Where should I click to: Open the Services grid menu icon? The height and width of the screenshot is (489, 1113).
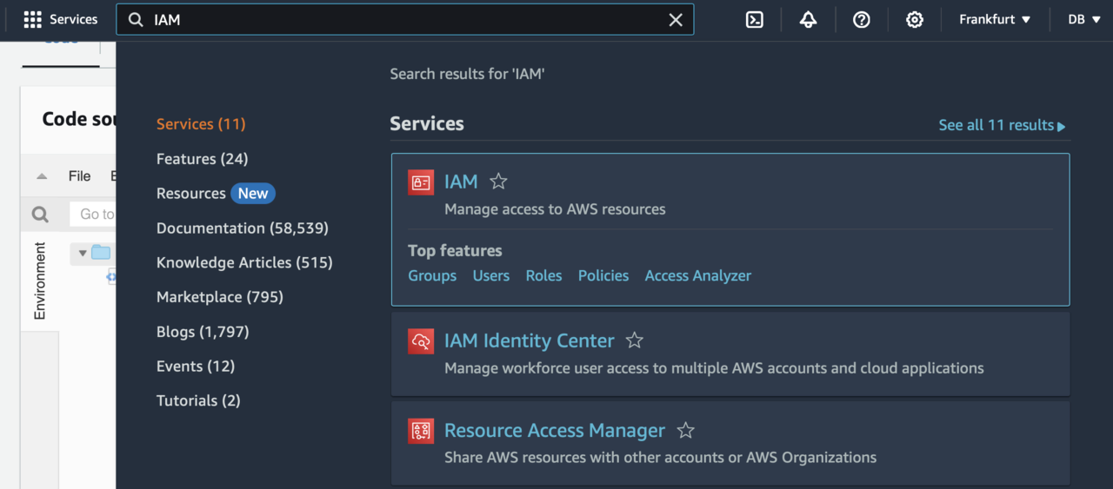click(x=33, y=19)
